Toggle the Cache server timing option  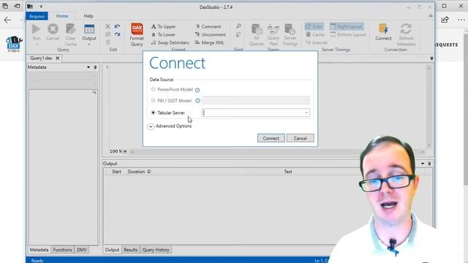coord(315,34)
